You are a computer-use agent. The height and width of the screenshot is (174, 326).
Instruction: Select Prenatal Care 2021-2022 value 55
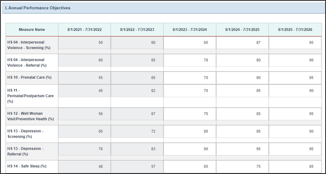84,78
